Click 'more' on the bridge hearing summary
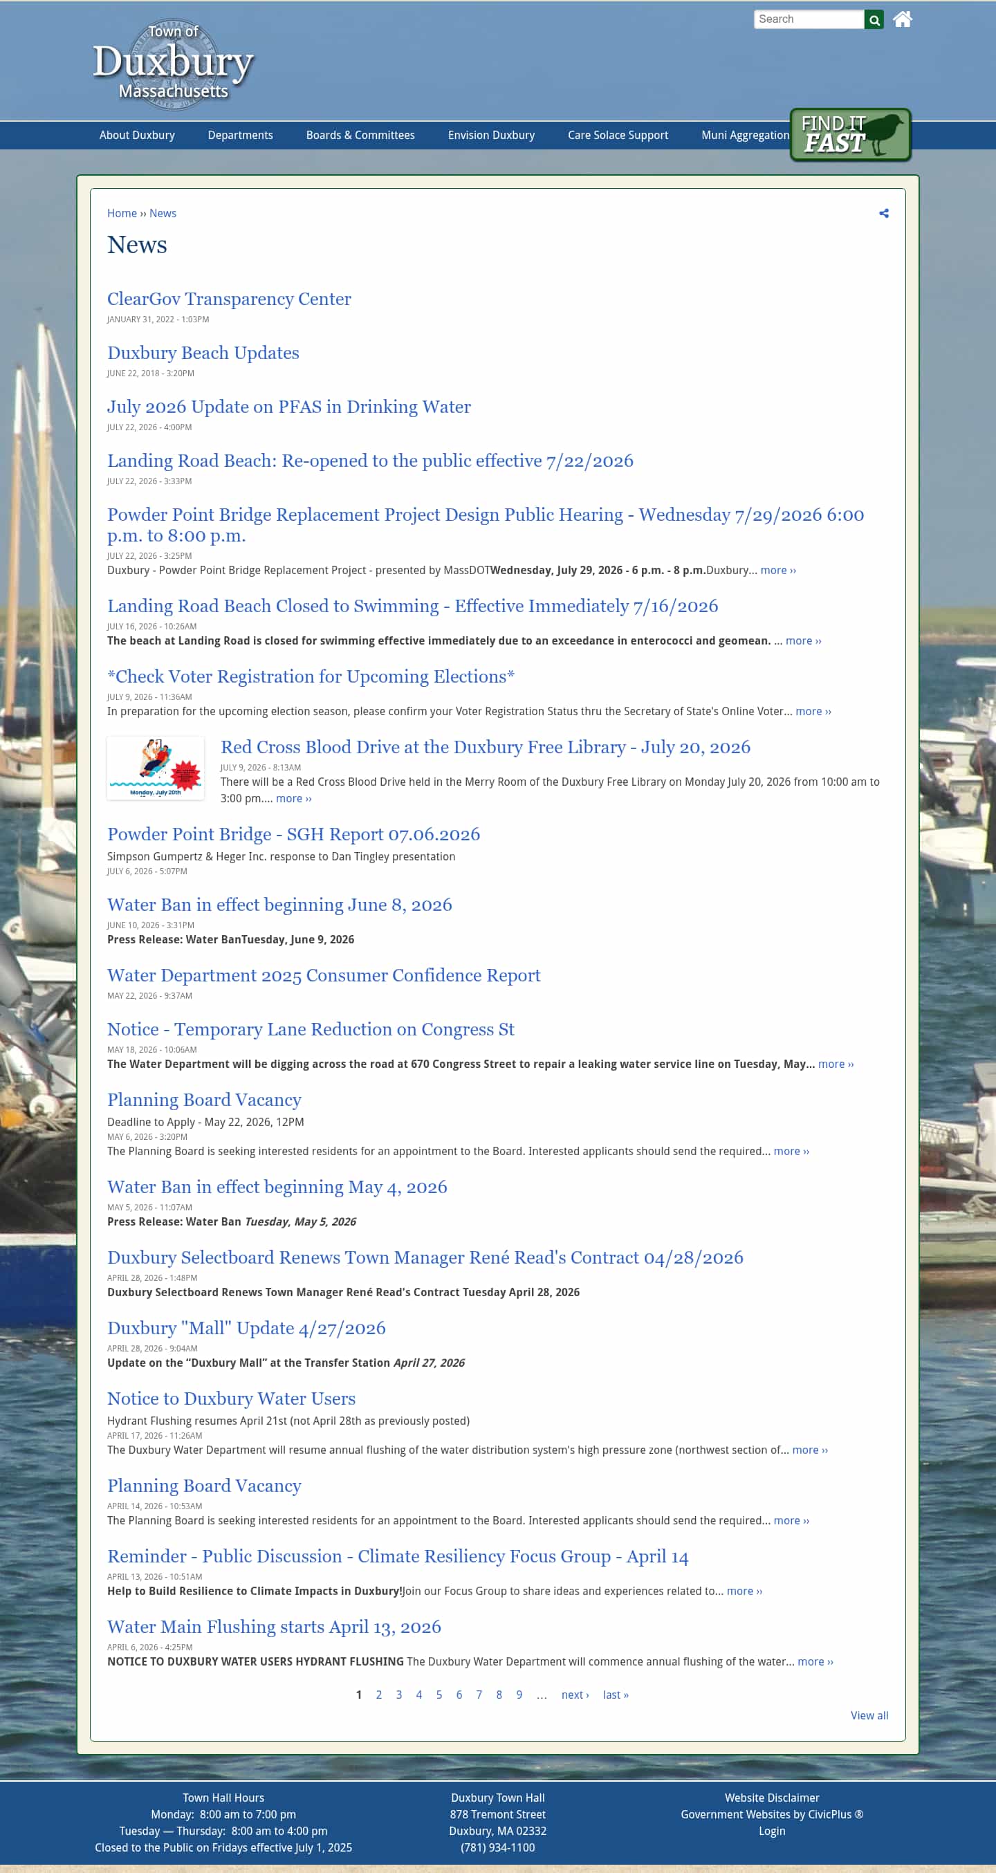This screenshot has height=1873, width=996. pyautogui.click(x=778, y=570)
